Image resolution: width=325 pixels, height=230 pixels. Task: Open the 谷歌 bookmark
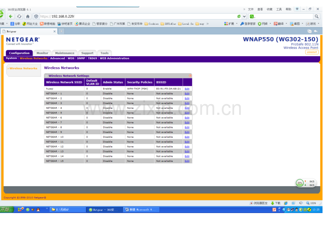pos(16,24)
